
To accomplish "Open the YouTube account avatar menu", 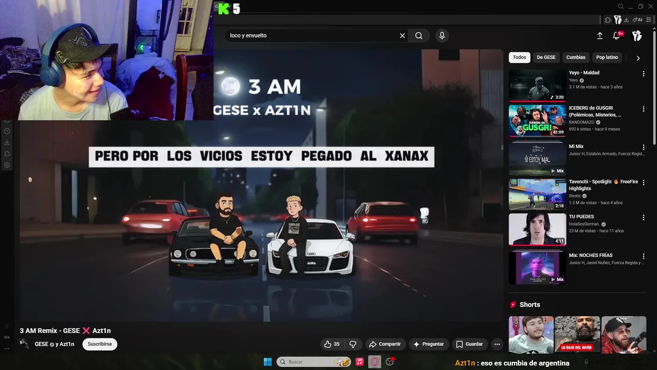I will coord(637,35).
